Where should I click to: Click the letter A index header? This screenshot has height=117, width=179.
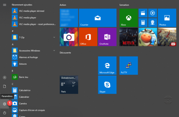13,45
